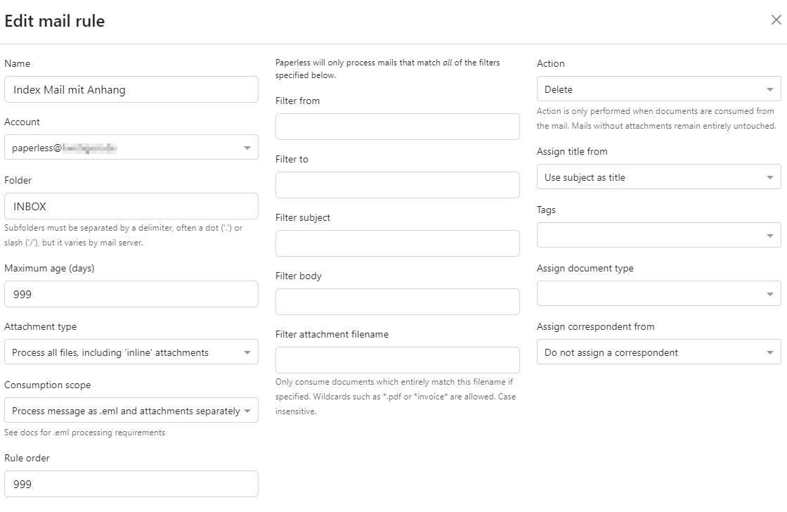
Task: Expand the Assign title from dropdown
Action: [x=658, y=177]
